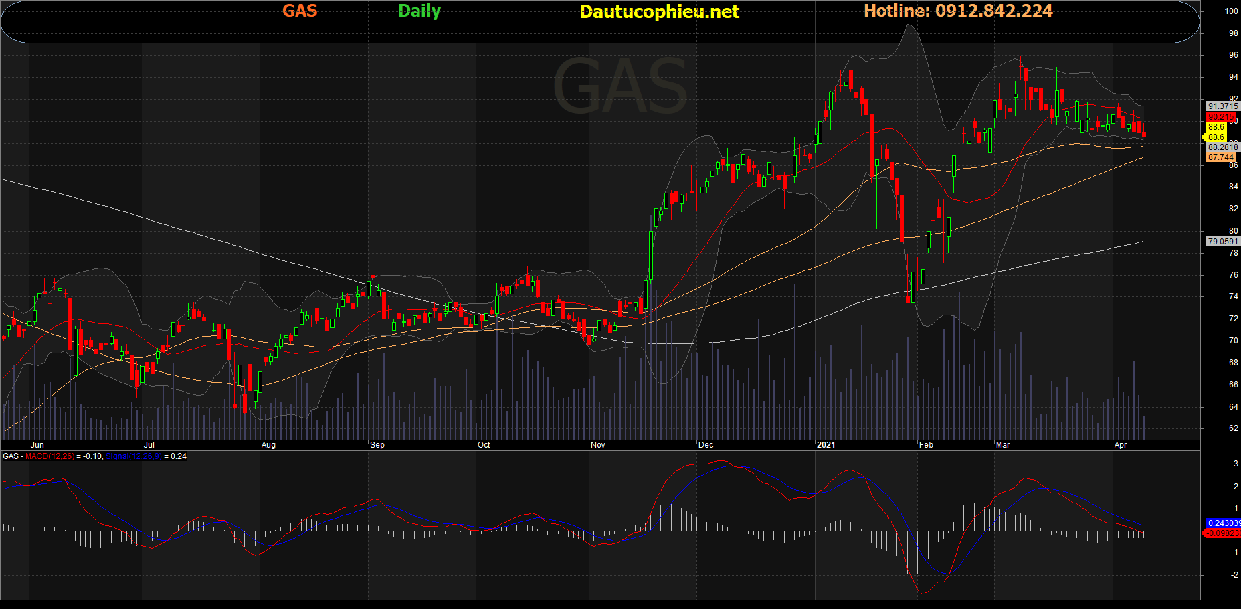Select the 86 price axis value
1241x609 pixels.
pos(1234,165)
